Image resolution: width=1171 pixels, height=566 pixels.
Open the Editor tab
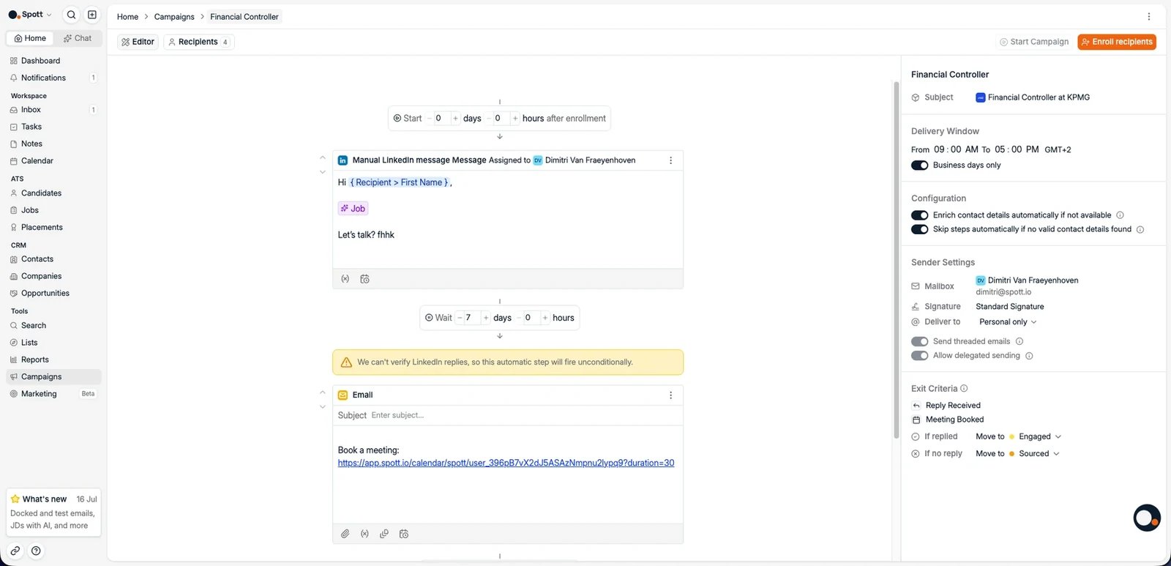(138, 42)
